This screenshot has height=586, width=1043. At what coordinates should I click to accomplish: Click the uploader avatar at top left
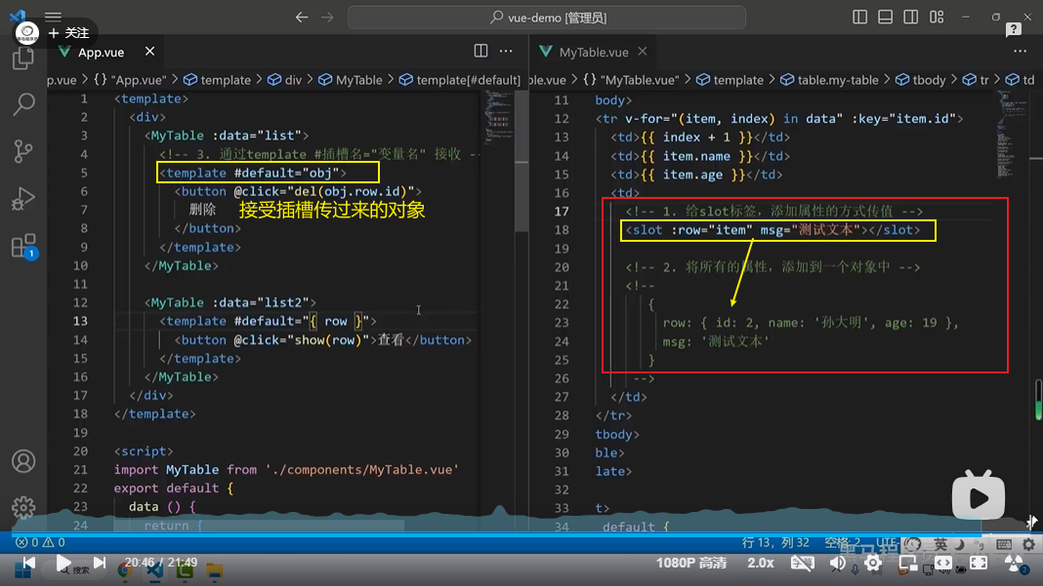27,32
